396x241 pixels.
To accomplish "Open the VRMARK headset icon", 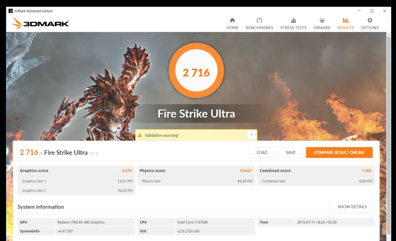I will coord(322,20).
